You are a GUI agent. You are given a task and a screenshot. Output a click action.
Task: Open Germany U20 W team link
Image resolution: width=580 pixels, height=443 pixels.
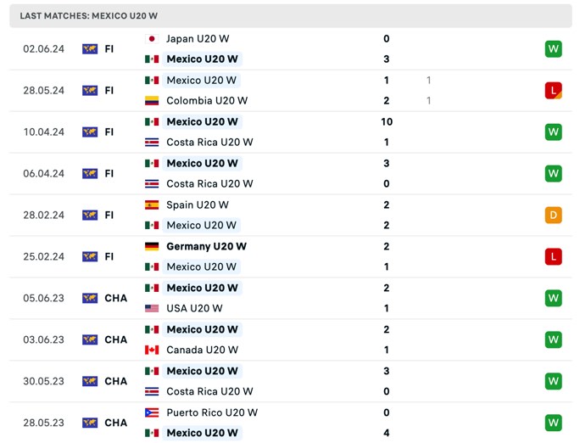[206, 246]
